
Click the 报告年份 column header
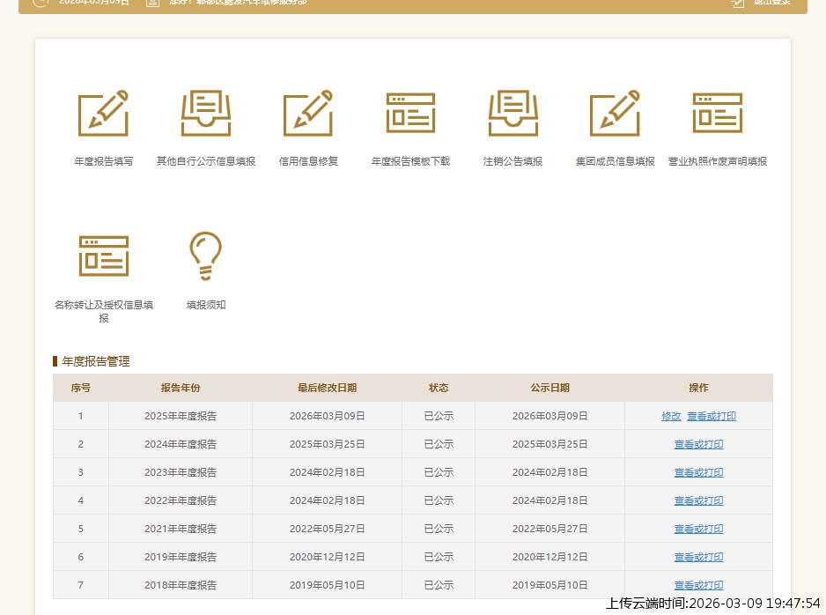181,389
